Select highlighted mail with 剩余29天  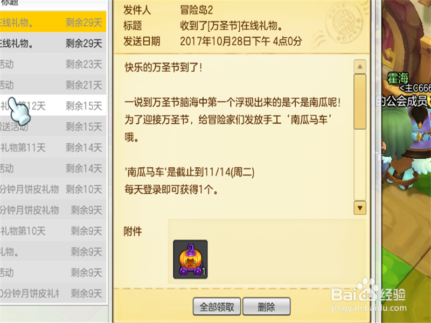[53, 22]
